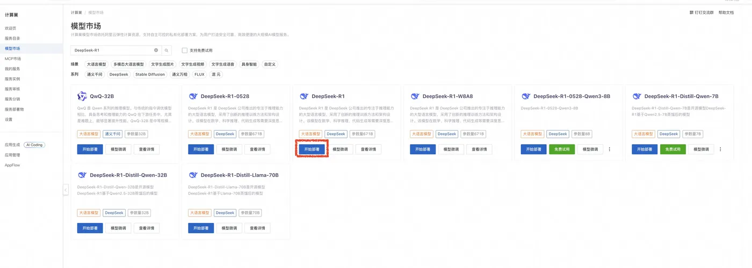Click 模型微调 on DeepSeek-R1-Distill-Qwen-7B card

pyautogui.click(x=702, y=150)
